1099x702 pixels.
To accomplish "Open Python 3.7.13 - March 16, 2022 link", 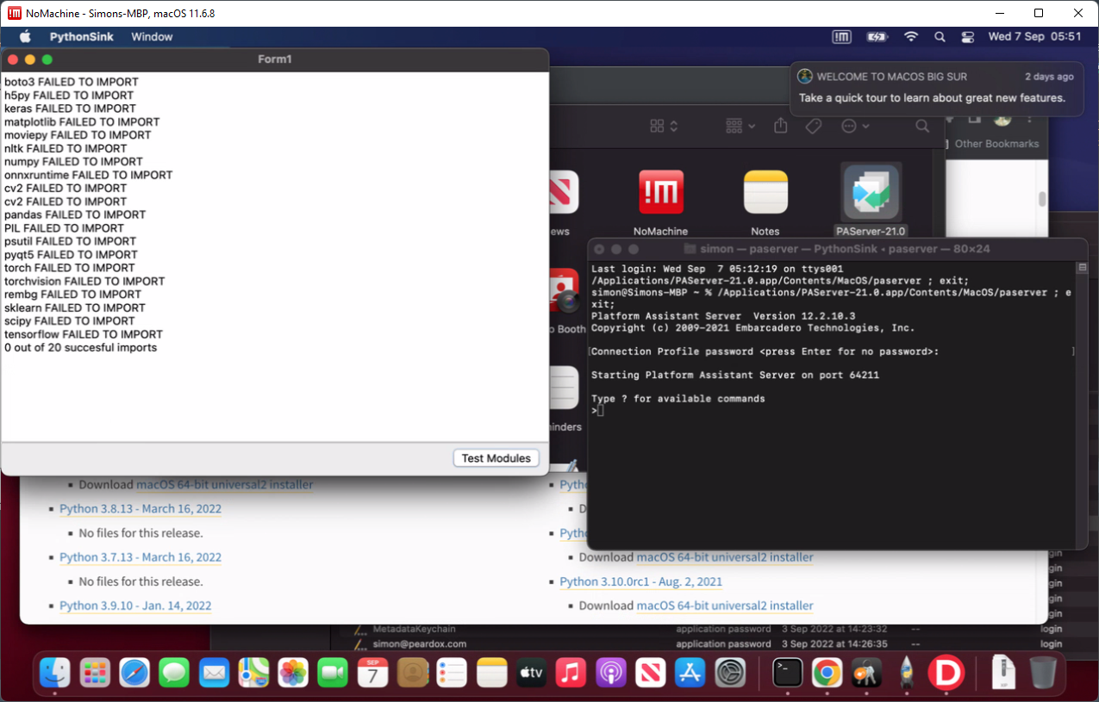I will pos(140,557).
